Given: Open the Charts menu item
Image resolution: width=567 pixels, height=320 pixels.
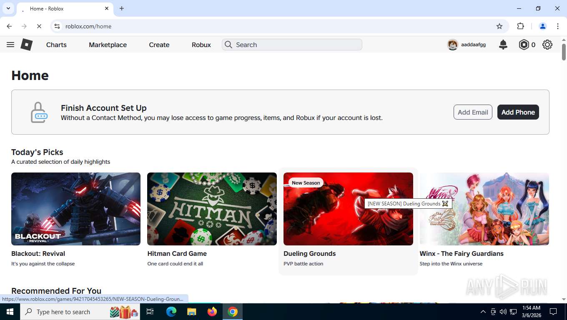Looking at the screenshot, I should click(56, 45).
